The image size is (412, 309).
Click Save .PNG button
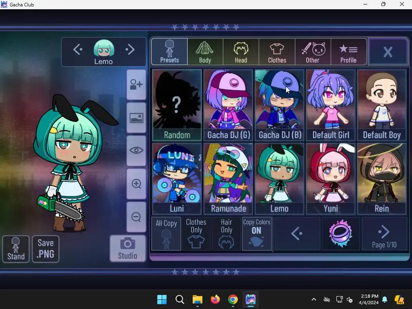coord(46,249)
